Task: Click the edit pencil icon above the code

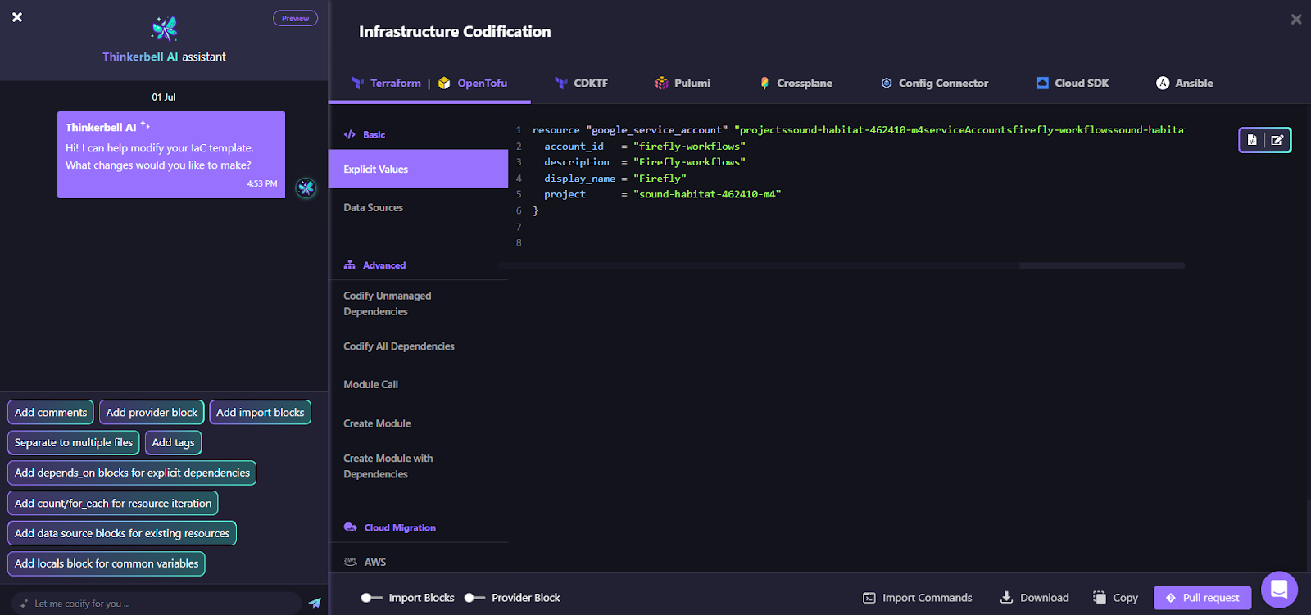Action: tap(1277, 140)
